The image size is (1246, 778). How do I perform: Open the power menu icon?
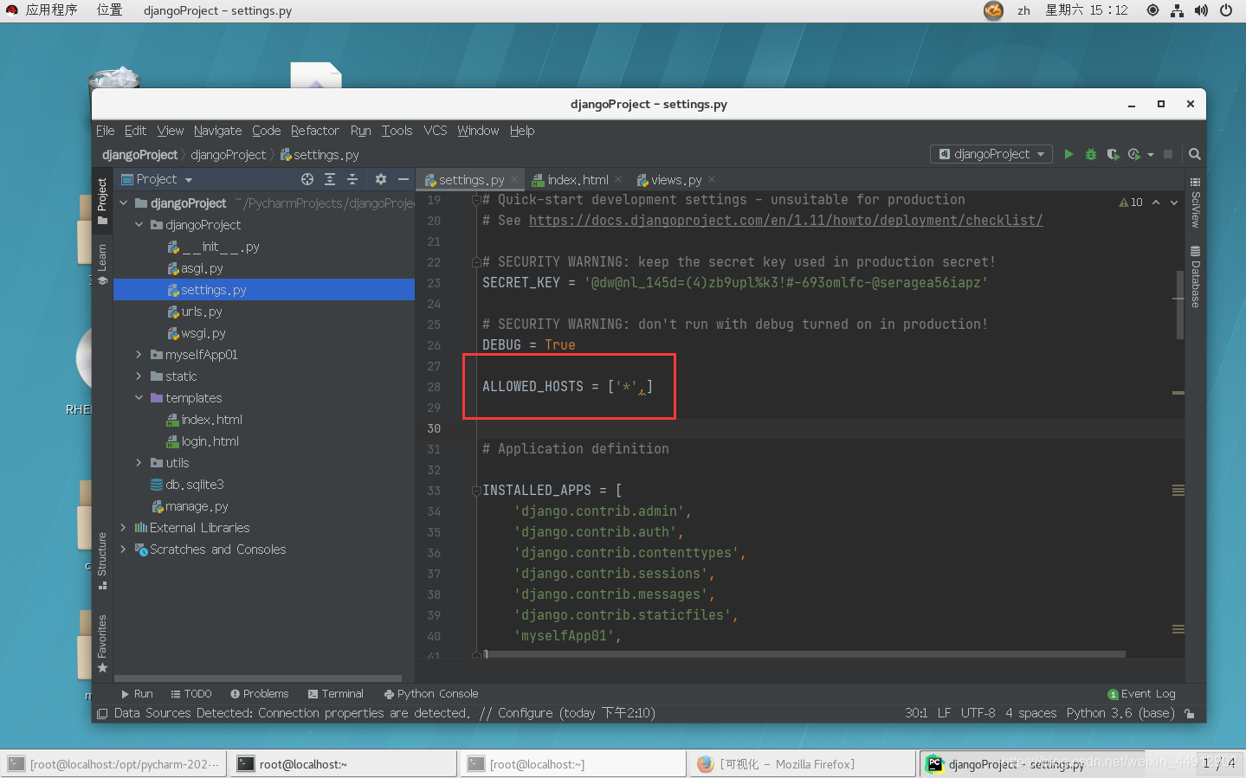(x=1226, y=10)
